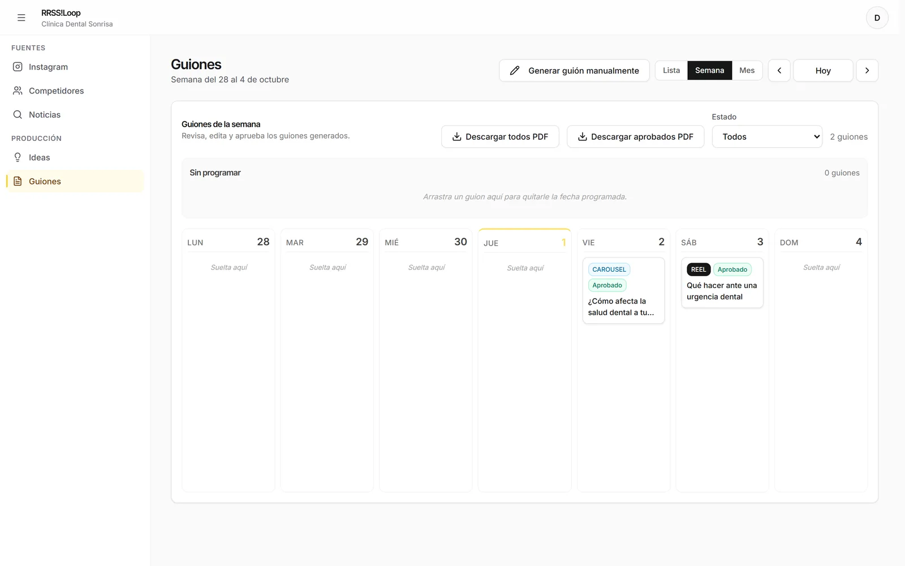The height and width of the screenshot is (566, 905).
Task: Open Competidores section
Action: pos(75,91)
